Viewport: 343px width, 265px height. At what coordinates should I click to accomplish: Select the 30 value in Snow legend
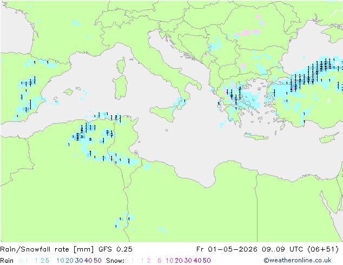pyautogui.click(x=188, y=261)
